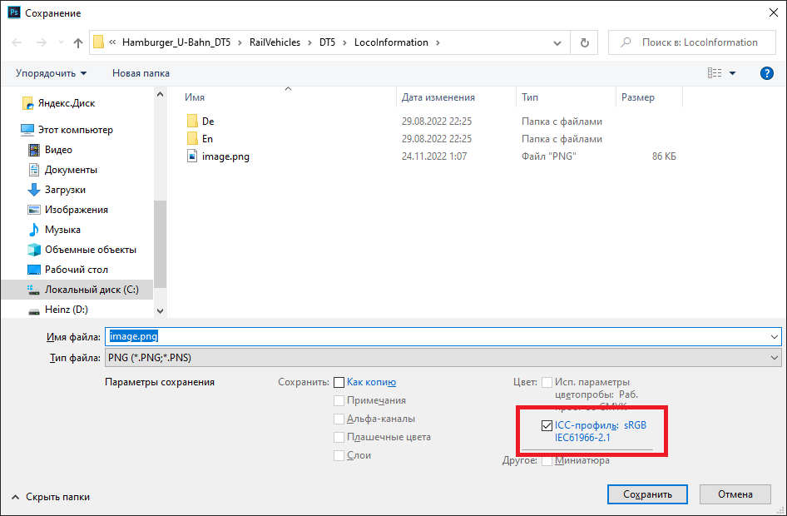Sort by Тип column header
This screenshot has width=787, height=516.
pos(567,97)
